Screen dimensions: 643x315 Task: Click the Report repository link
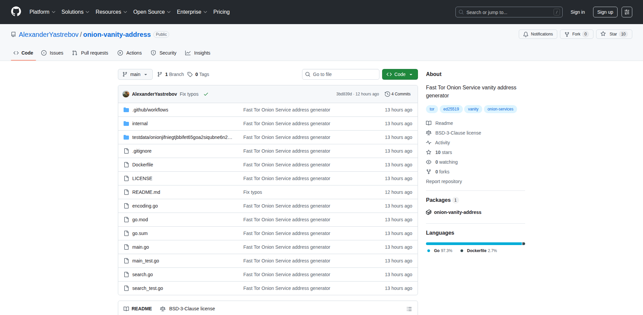444,181
